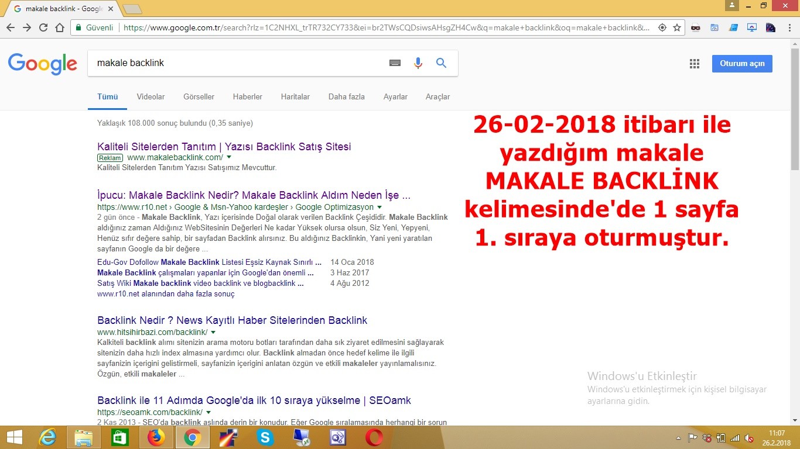Open the page speed gauge window extension
The height and width of the screenshot is (449, 800).
714,27
